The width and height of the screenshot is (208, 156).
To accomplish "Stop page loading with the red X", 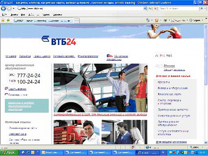I will 155,8.
